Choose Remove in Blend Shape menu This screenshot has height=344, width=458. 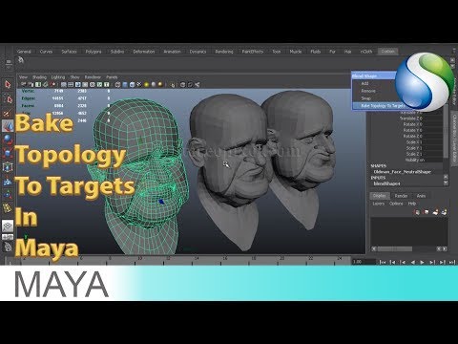(x=368, y=91)
